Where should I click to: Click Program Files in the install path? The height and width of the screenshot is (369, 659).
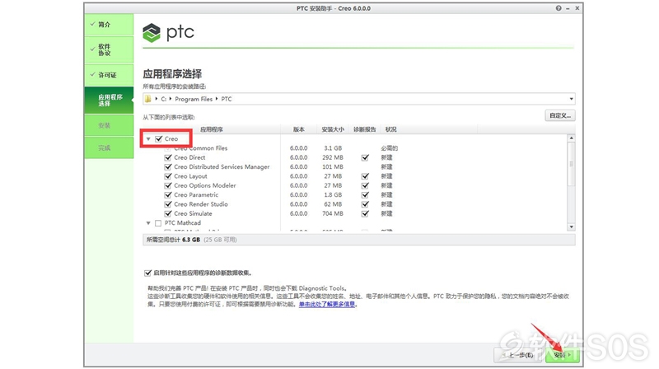(194, 99)
